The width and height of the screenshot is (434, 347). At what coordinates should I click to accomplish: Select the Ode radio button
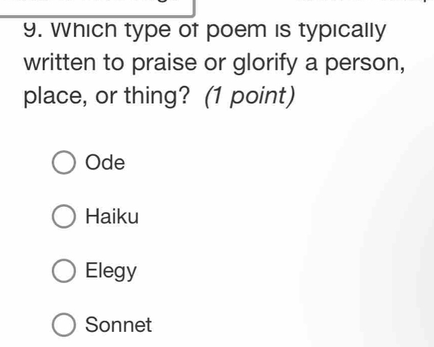point(64,162)
